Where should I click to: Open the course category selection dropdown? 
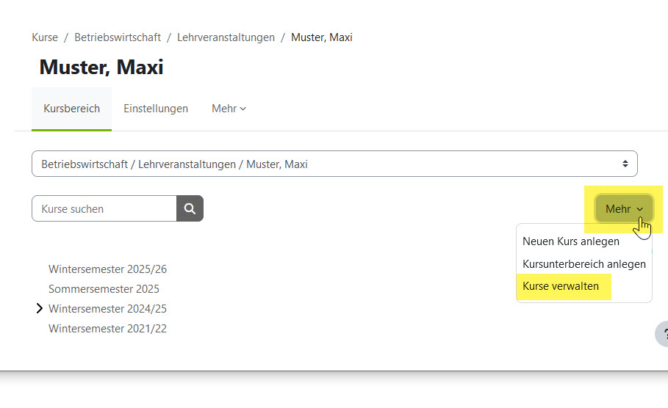pyautogui.click(x=334, y=164)
